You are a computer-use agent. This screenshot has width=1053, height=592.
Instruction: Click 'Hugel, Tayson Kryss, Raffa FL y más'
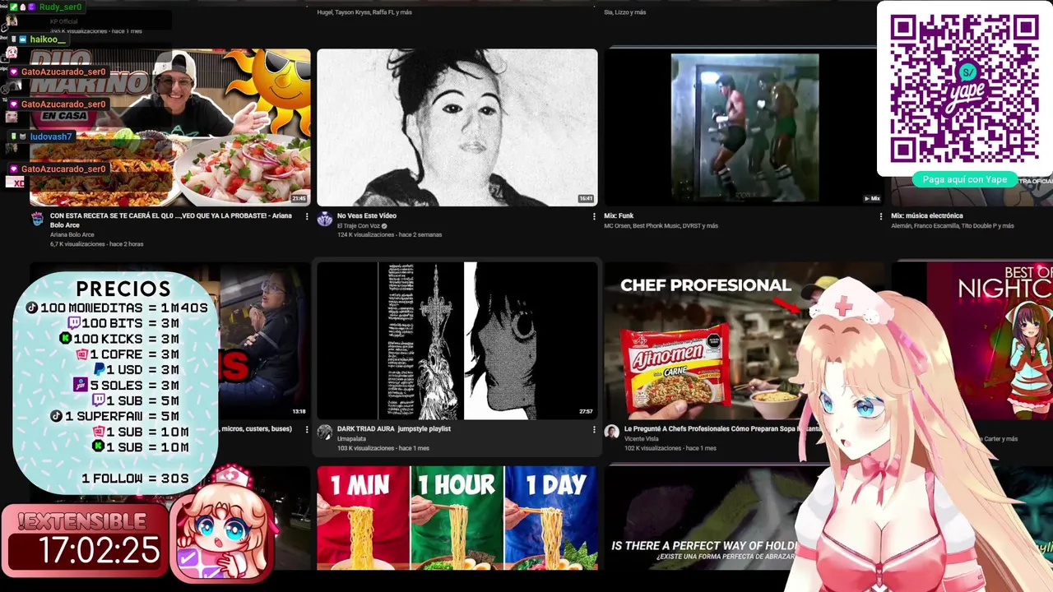pos(364,12)
